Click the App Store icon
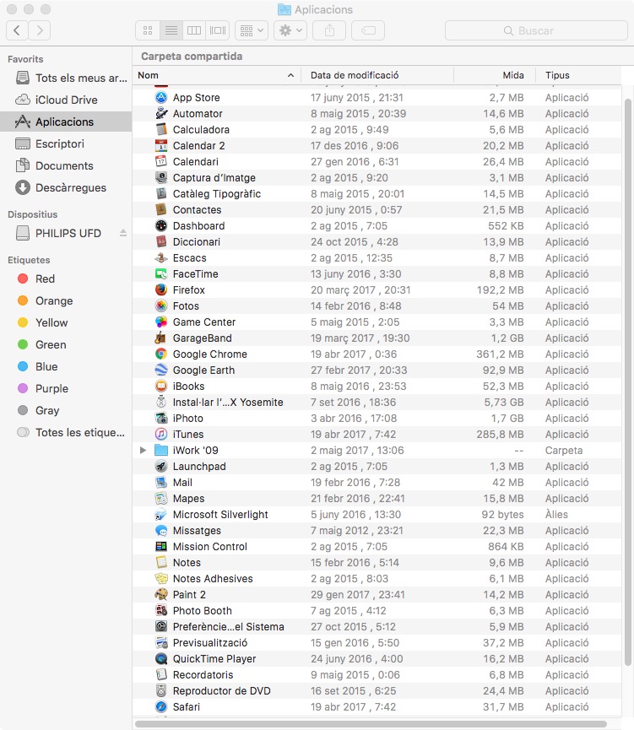The width and height of the screenshot is (634, 730). 161,97
